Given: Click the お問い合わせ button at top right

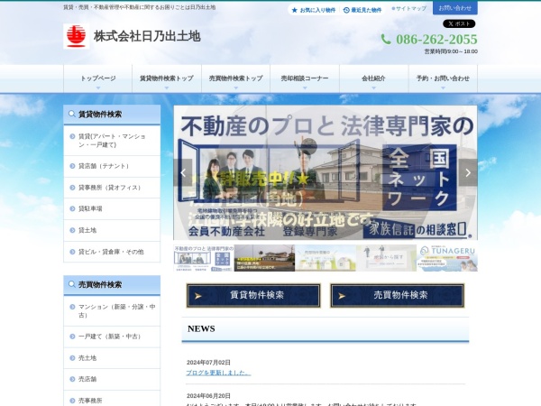Looking at the screenshot, I should click(455, 7).
